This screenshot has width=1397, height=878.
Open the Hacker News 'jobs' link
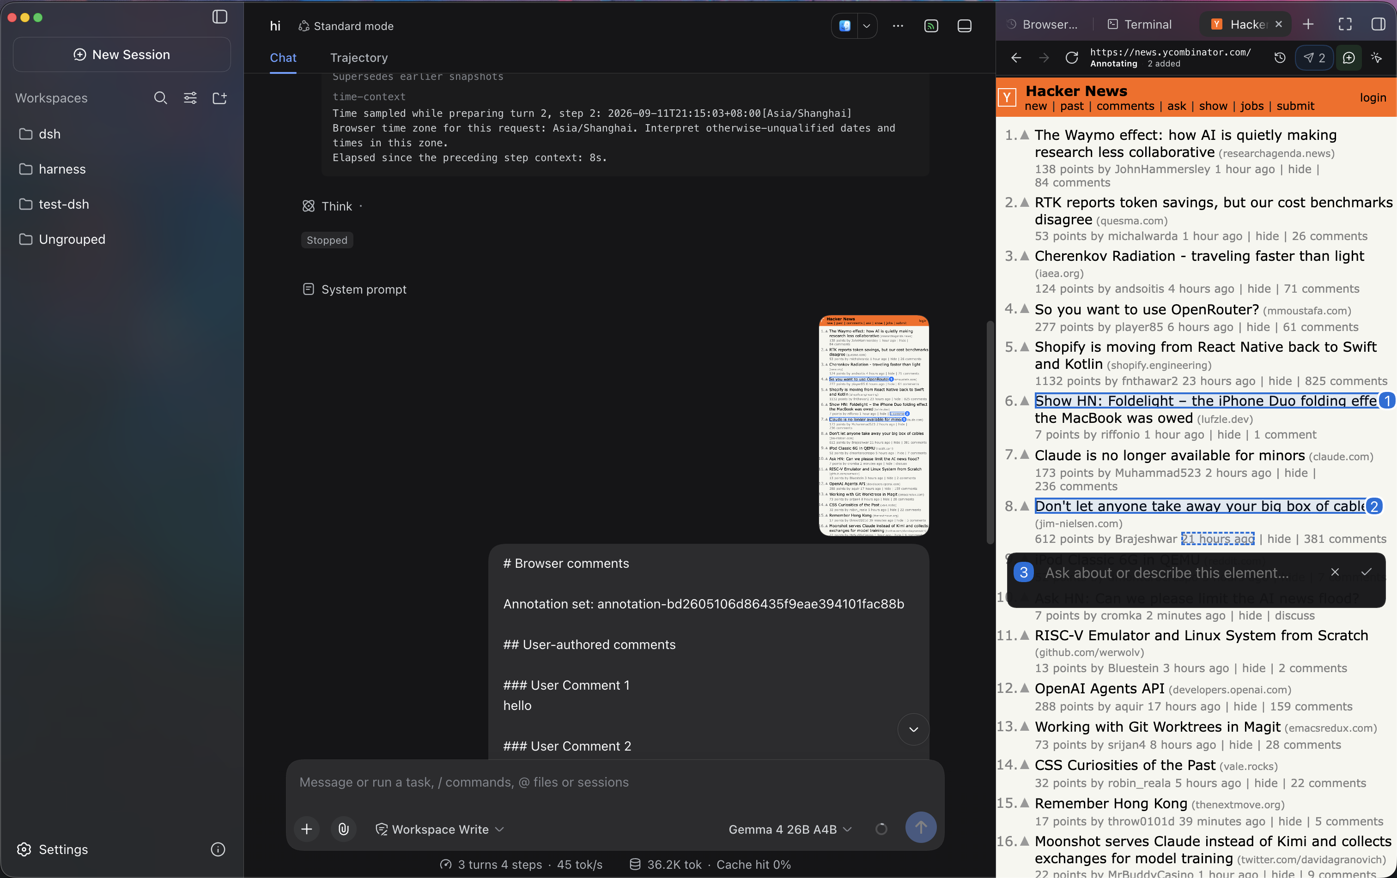(1251, 106)
